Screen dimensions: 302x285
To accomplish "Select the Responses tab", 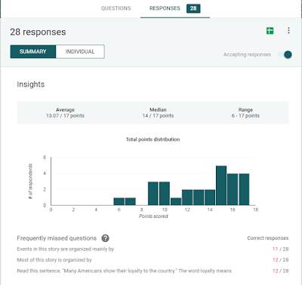I will click(165, 8).
